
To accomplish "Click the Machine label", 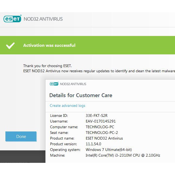I will (58, 155).
